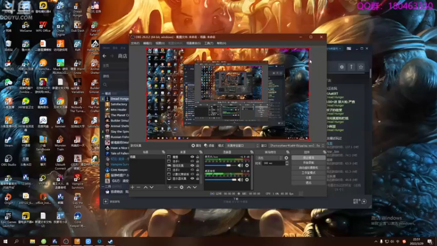Toggle visibility eye of 选手2 source
The image size is (437, 246).
coord(192,170)
